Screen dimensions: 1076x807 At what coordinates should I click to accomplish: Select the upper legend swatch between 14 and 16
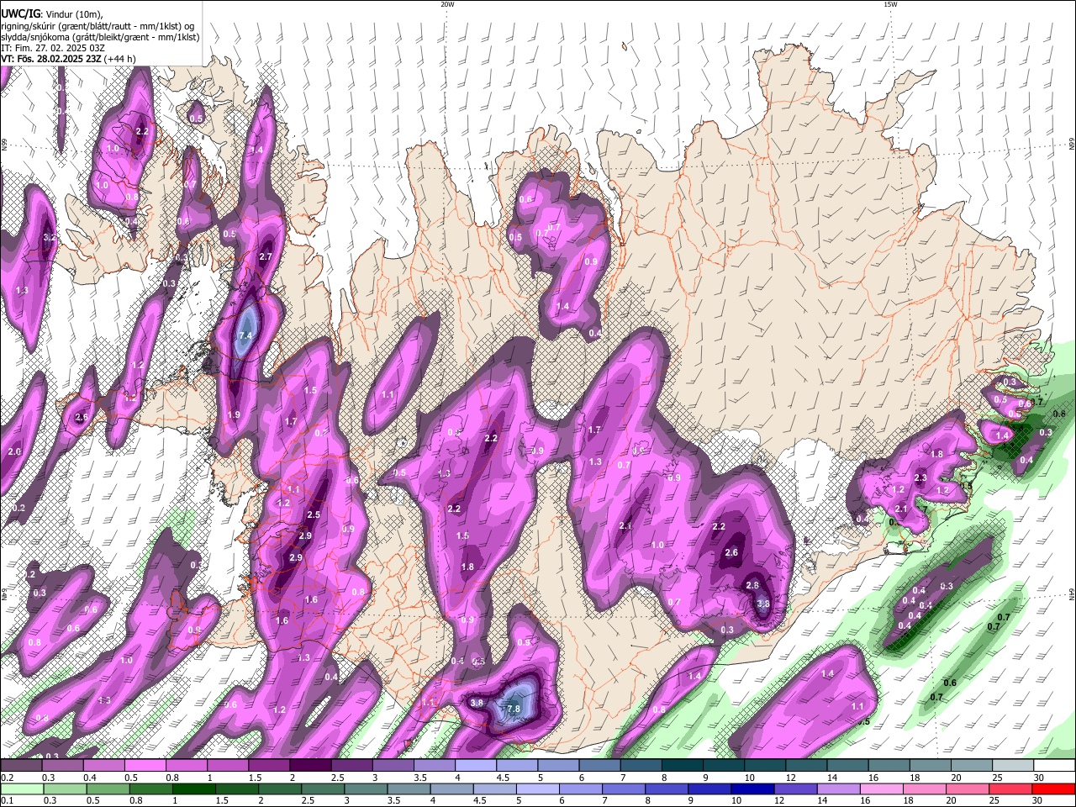[x=847, y=766]
